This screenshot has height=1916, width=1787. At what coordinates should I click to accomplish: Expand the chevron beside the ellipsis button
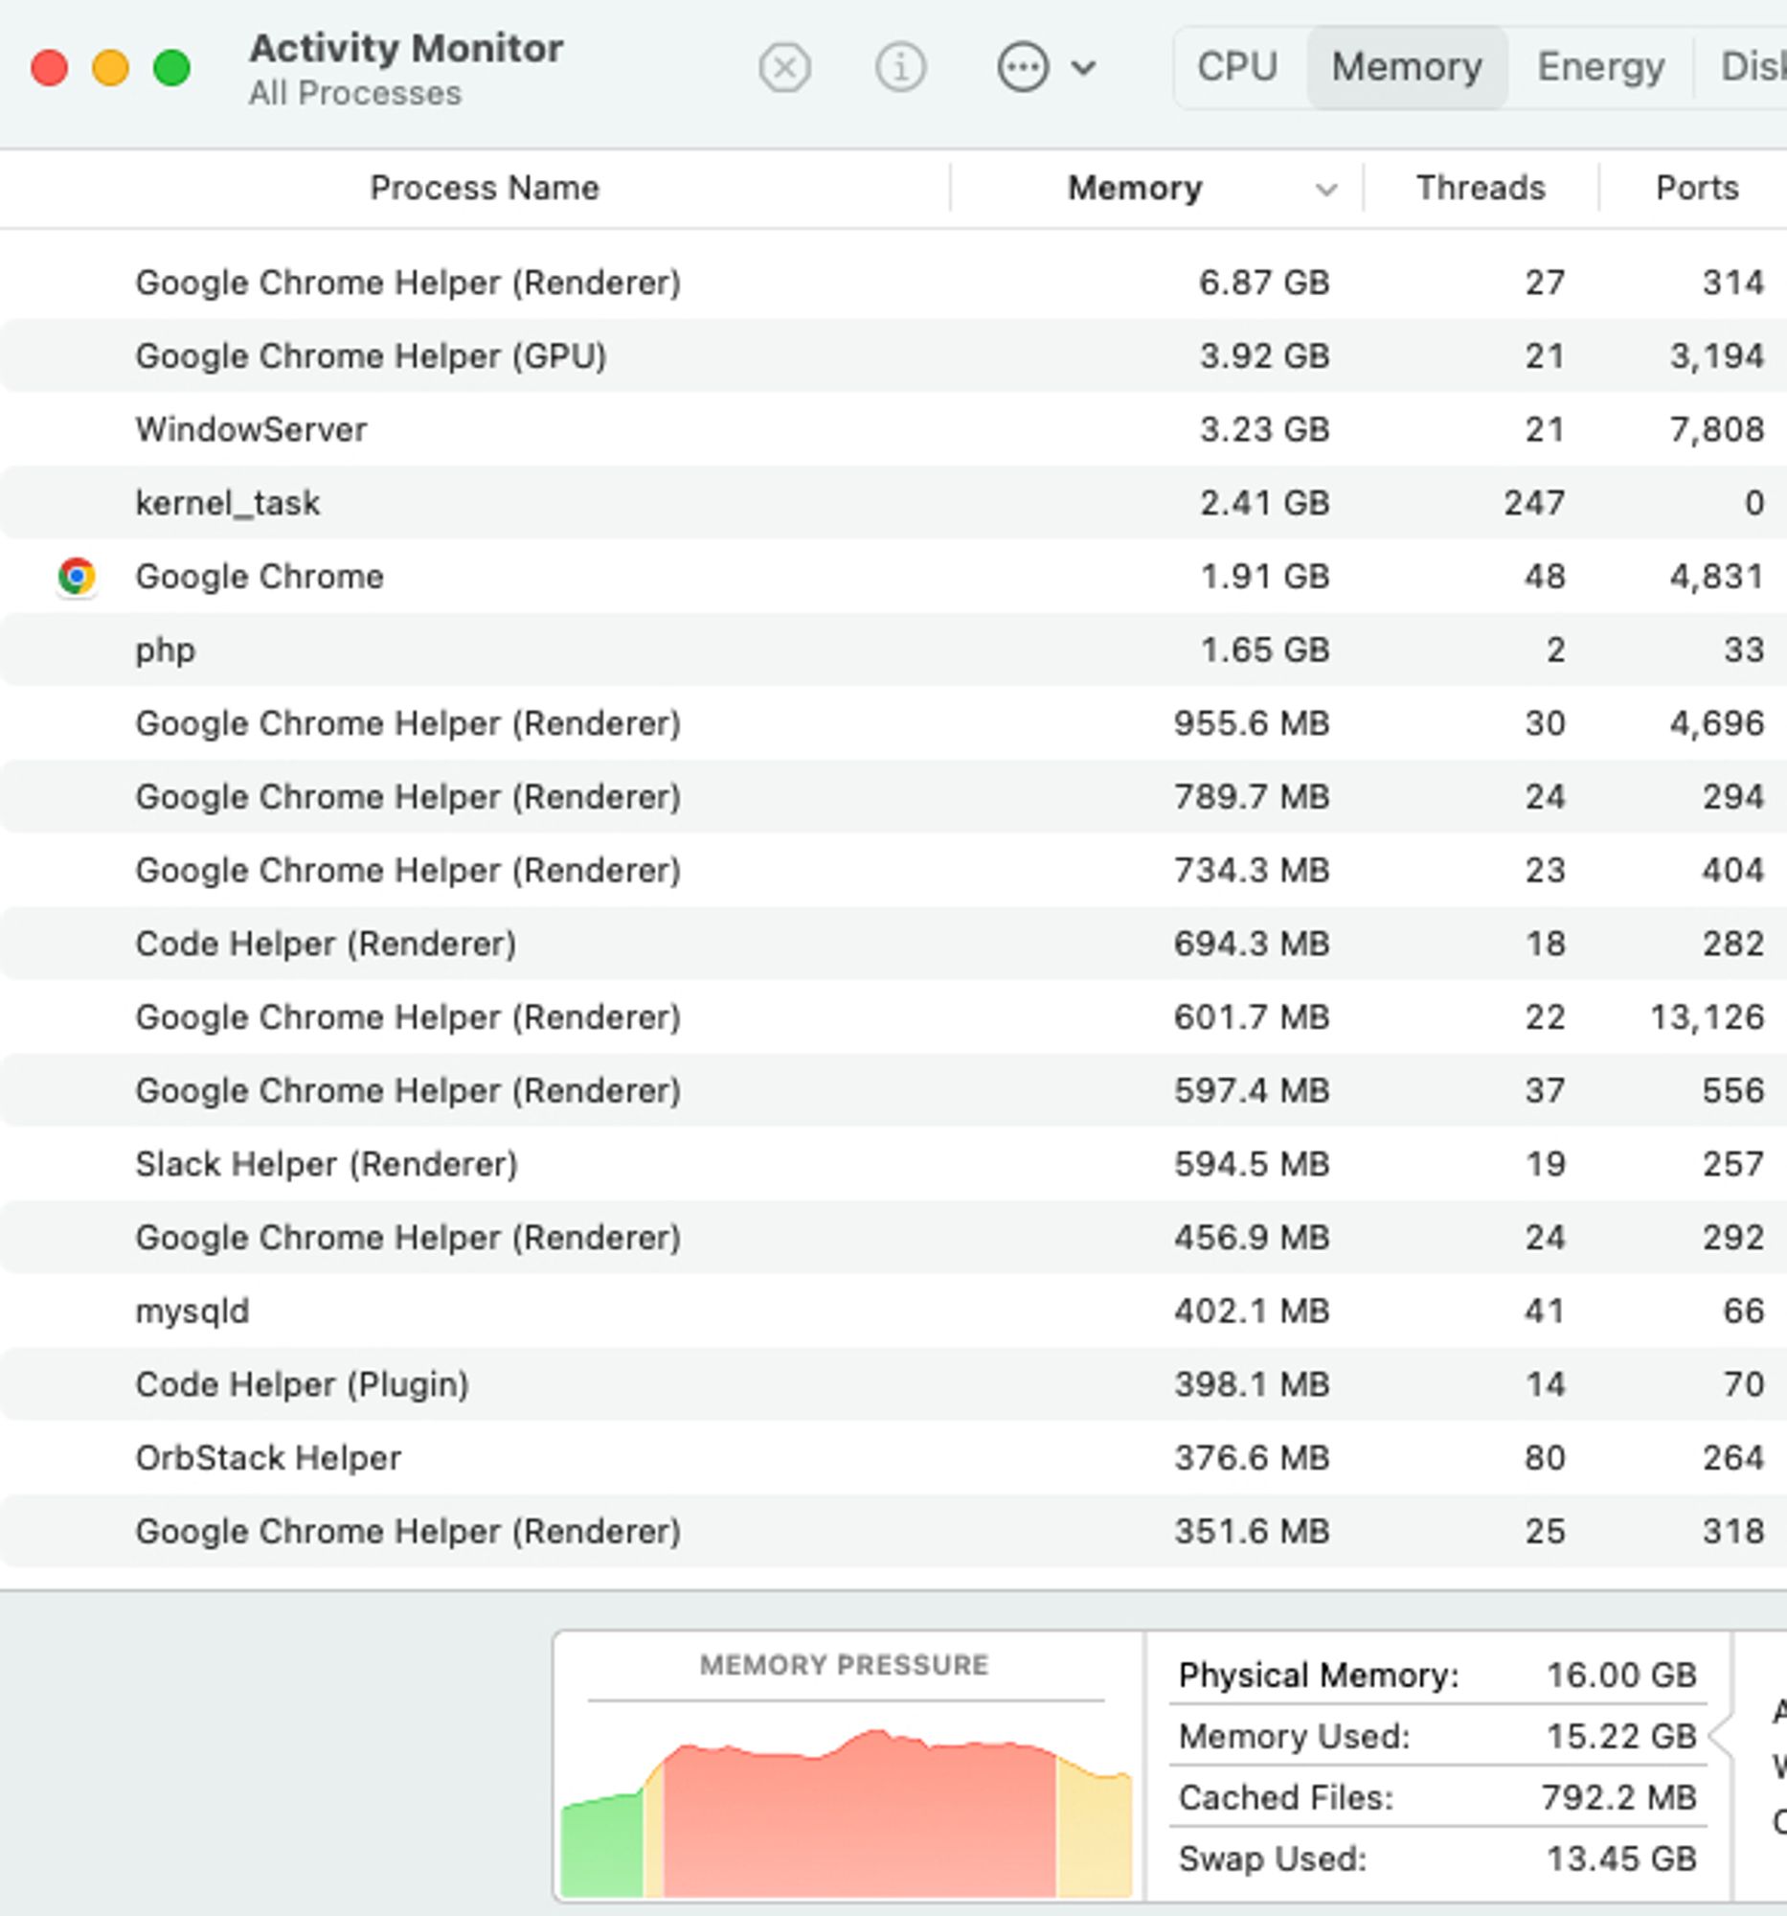click(1084, 68)
